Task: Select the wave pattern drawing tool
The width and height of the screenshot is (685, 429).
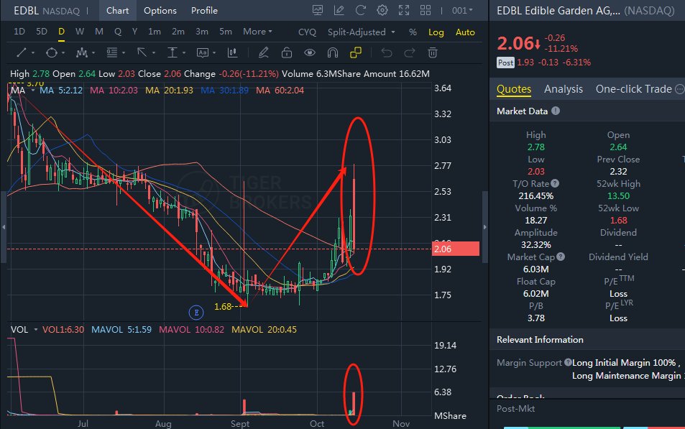Action: (x=82, y=53)
